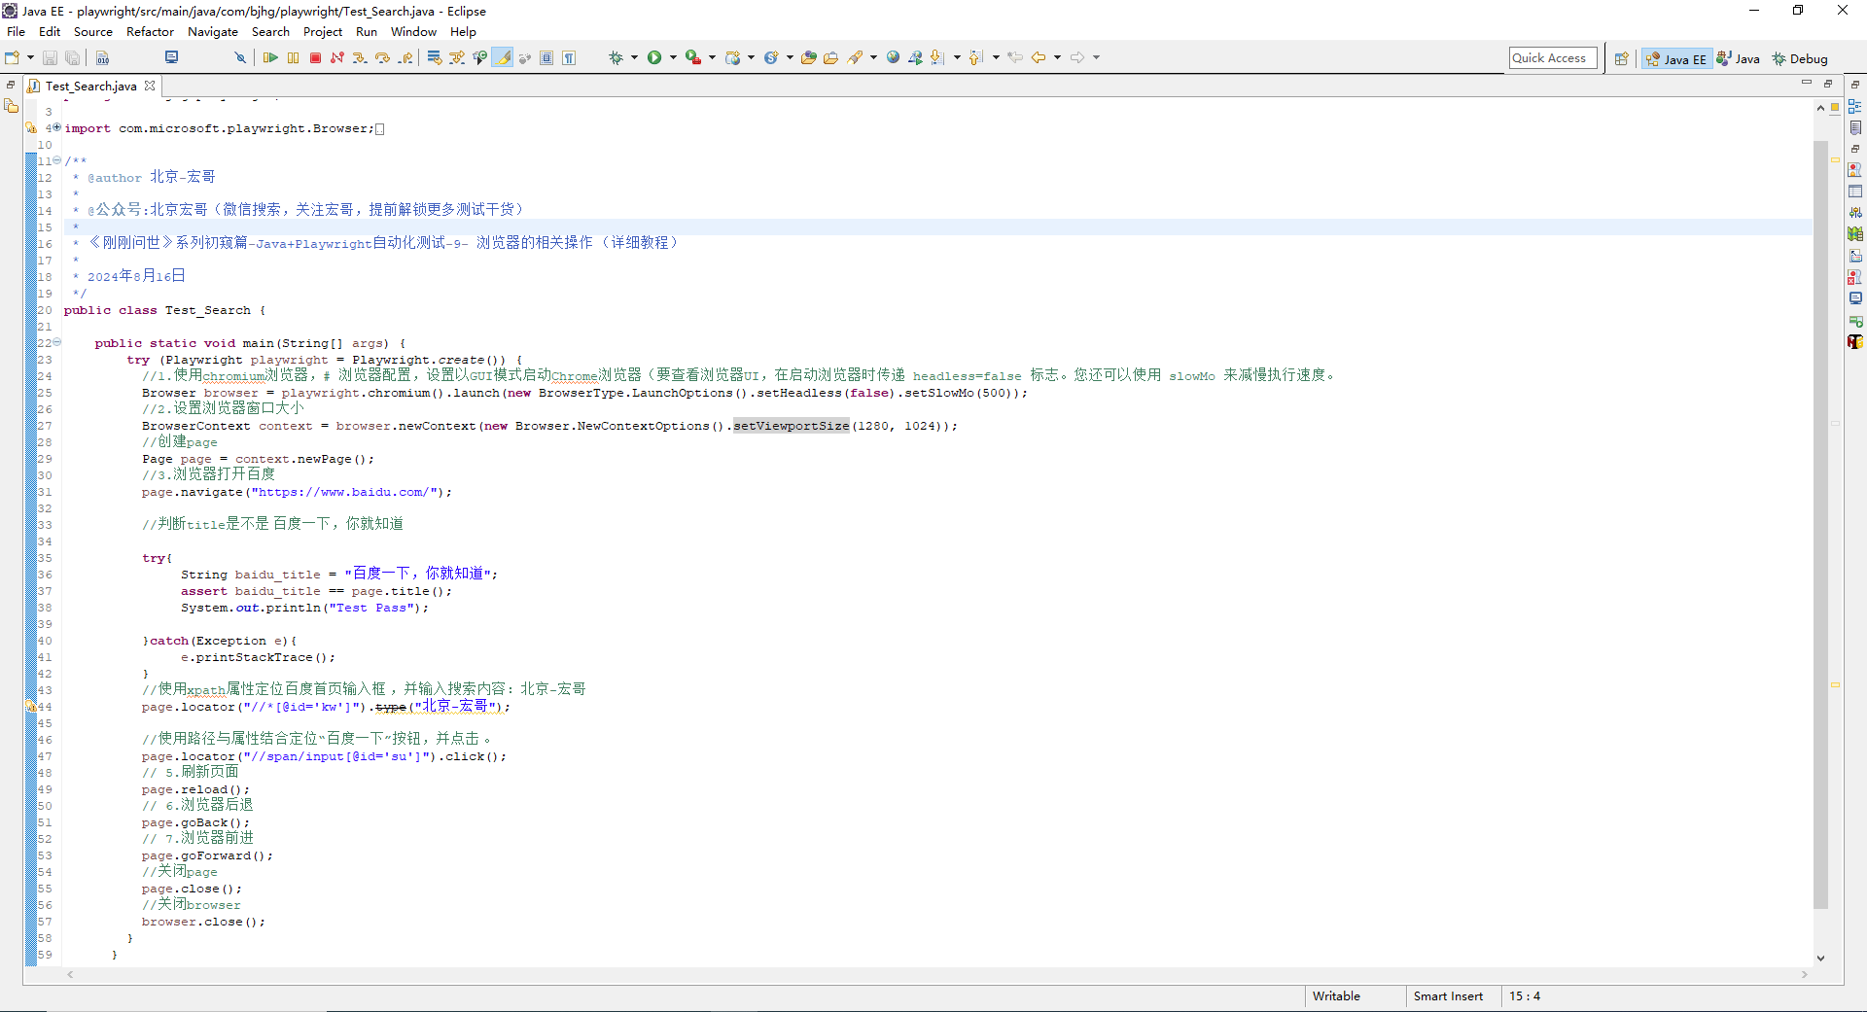Image resolution: width=1867 pixels, height=1012 pixels.
Task: Click the Previous Annotation arrow icon
Action: point(976,58)
